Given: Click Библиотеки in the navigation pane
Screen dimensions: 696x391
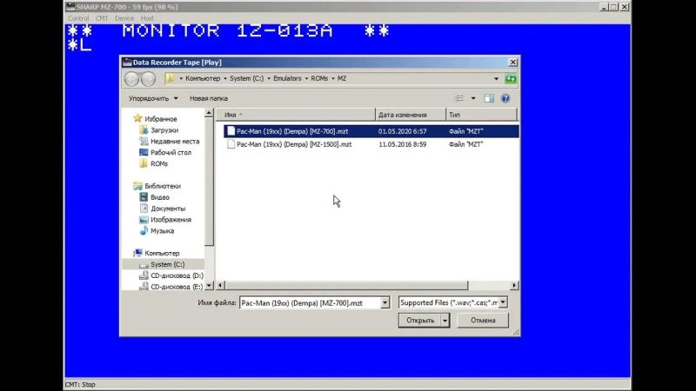Looking at the screenshot, I should point(163,186).
